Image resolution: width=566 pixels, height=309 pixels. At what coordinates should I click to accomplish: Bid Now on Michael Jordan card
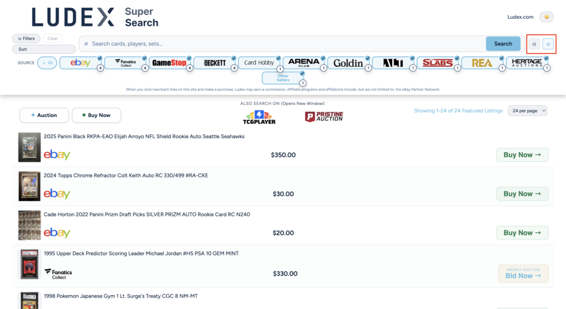[523, 274]
